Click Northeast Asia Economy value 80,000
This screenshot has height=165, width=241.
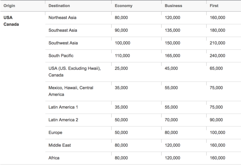(x=121, y=18)
